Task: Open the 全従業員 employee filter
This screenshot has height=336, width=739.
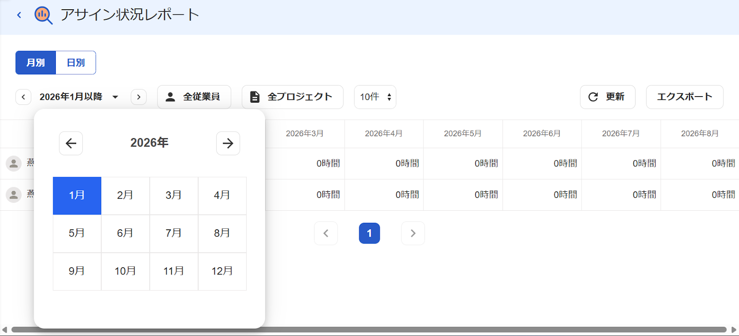Action: (194, 97)
